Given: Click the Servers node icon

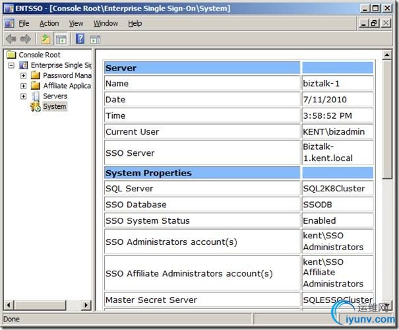Looking at the screenshot, I should point(36,96).
